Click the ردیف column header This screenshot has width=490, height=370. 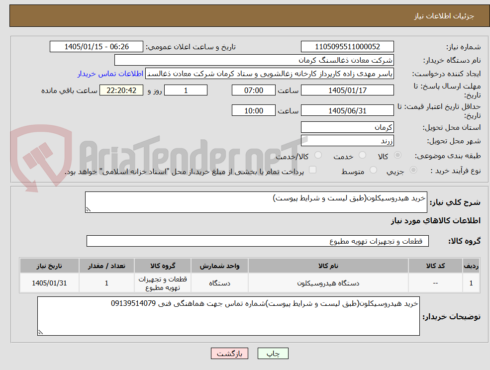tap(471, 266)
